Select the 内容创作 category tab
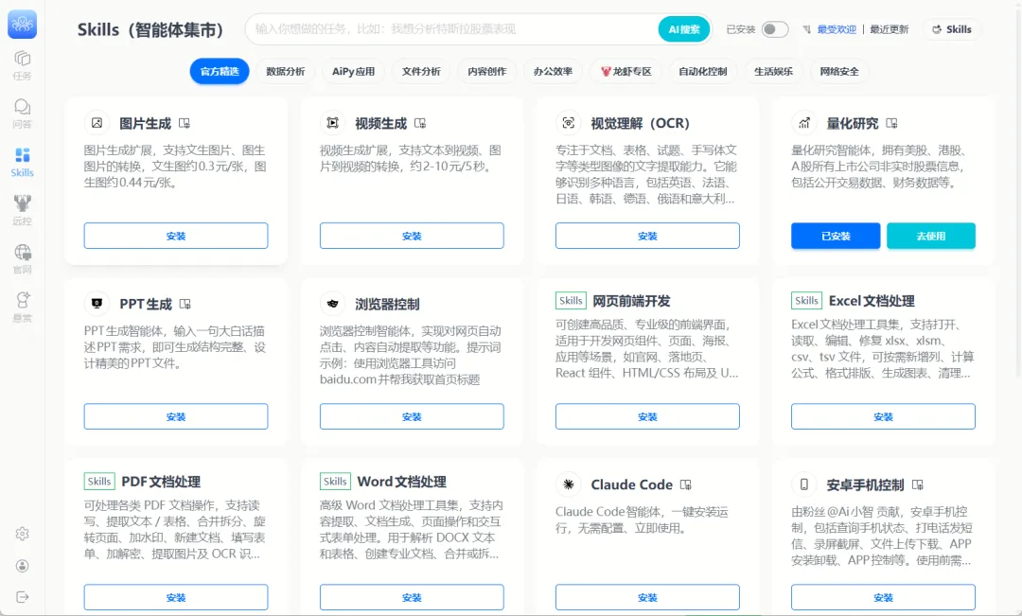 [487, 72]
